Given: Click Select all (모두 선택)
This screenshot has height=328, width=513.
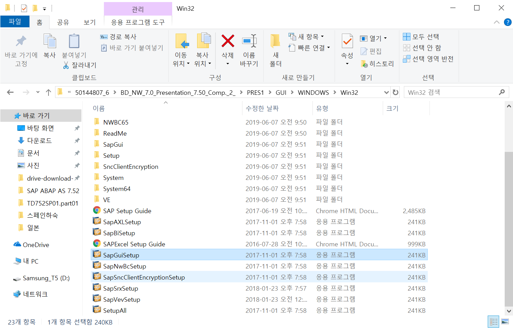Looking at the screenshot, I should pyautogui.click(x=421, y=37).
